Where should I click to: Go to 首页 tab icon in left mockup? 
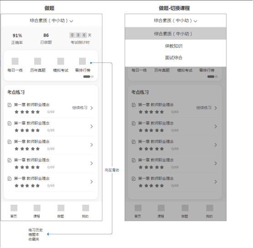14,208
